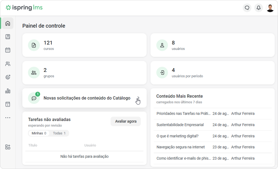Click the add apps grid icon

coord(8,147)
